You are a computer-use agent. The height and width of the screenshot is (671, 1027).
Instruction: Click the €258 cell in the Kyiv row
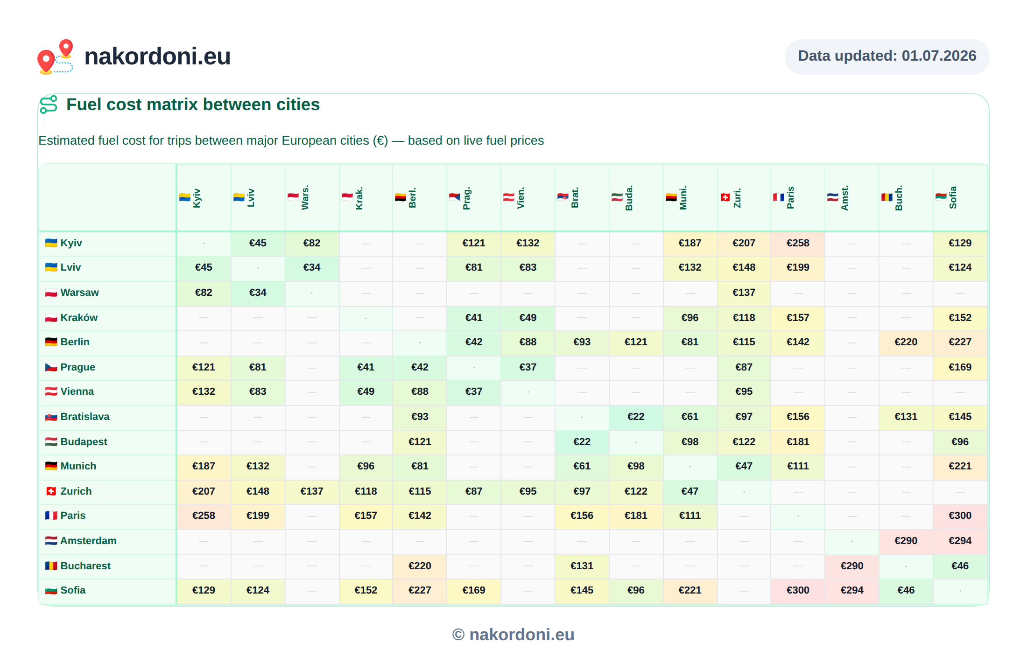click(x=798, y=243)
